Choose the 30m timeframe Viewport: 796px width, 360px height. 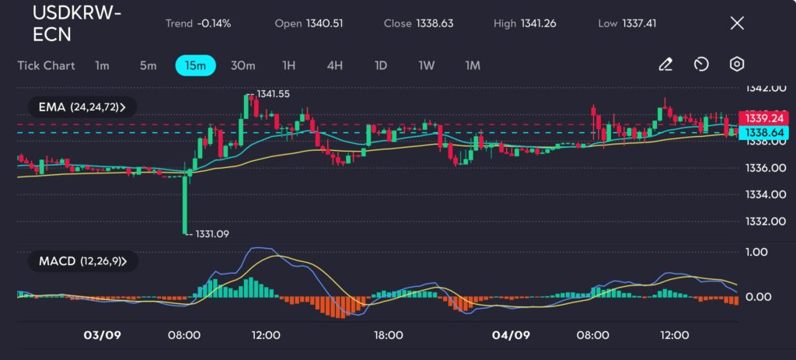coord(243,65)
